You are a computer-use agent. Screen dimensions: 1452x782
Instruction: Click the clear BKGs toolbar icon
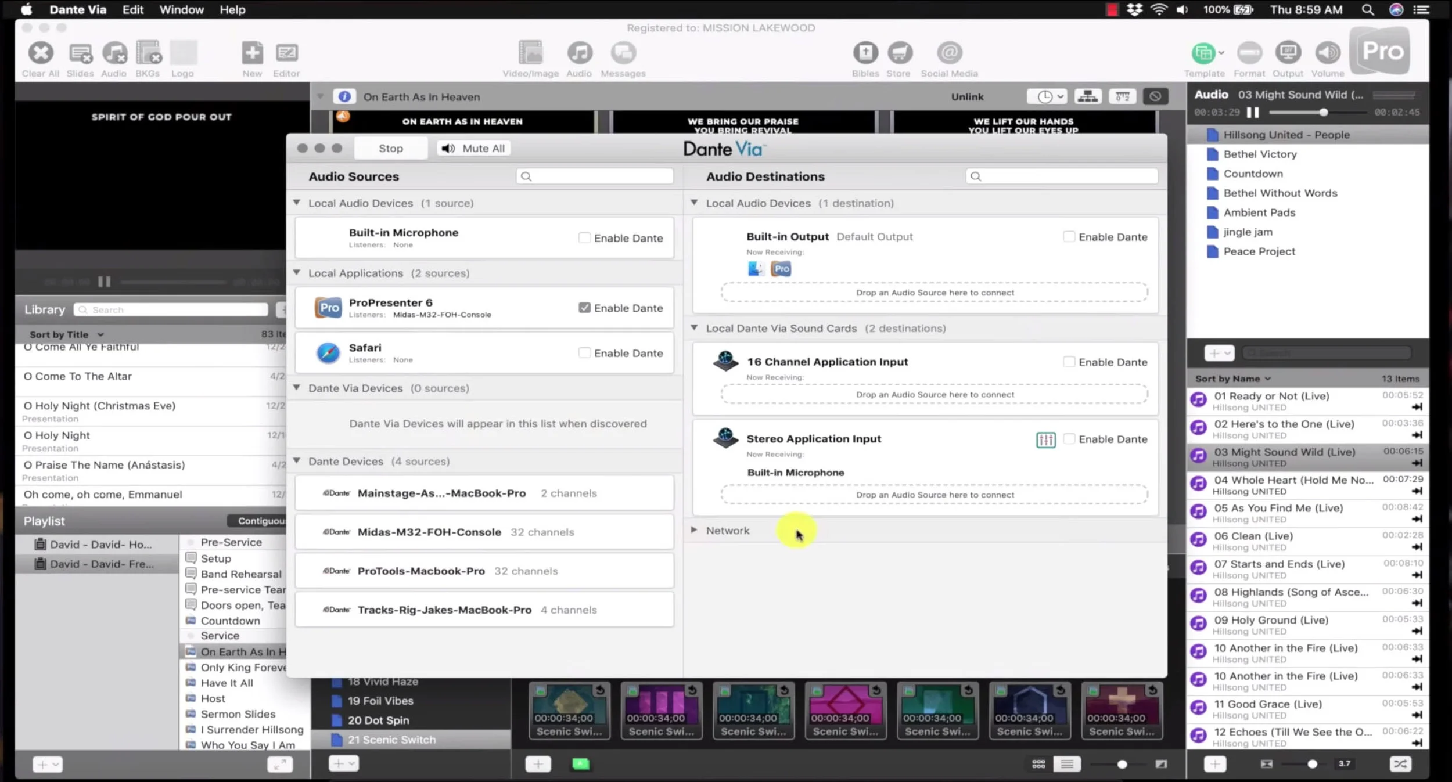tap(148, 53)
